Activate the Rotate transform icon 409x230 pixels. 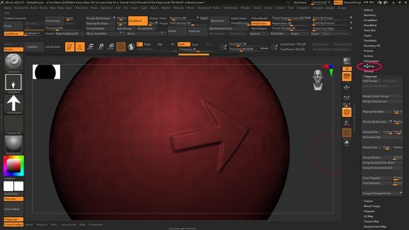point(111,47)
